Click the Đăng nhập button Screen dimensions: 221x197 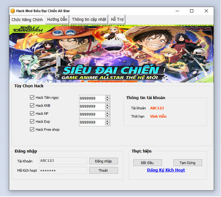click(103, 161)
